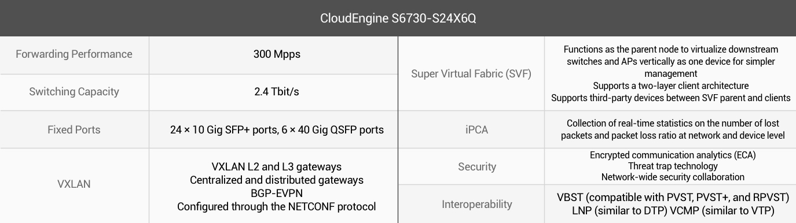Select the Super Virtual Fabric (SVF) label
This screenshot has height=223, width=796.
[471, 73]
